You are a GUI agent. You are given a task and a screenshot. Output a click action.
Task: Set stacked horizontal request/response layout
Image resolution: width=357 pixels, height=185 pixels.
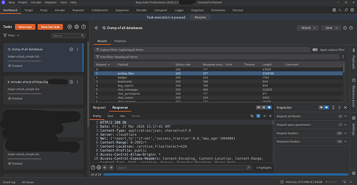[264, 108]
